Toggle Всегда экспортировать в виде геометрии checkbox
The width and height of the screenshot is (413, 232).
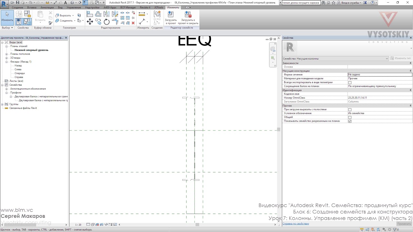pyautogui.click(x=350, y=82)
